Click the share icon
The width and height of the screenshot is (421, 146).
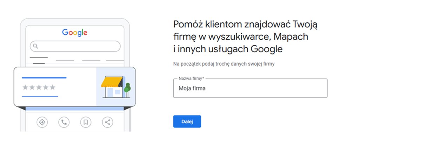[107, 122]
